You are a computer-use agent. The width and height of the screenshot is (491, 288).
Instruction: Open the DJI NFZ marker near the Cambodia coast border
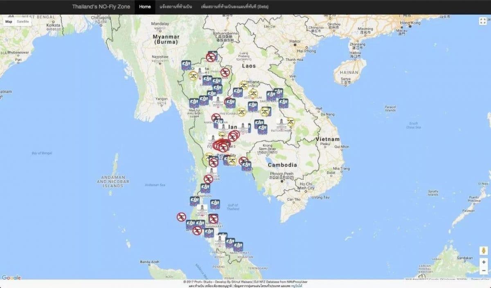click(246, 166)
